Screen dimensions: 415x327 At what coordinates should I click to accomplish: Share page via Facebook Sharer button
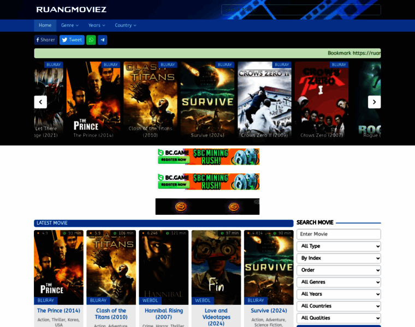[45, 40]
